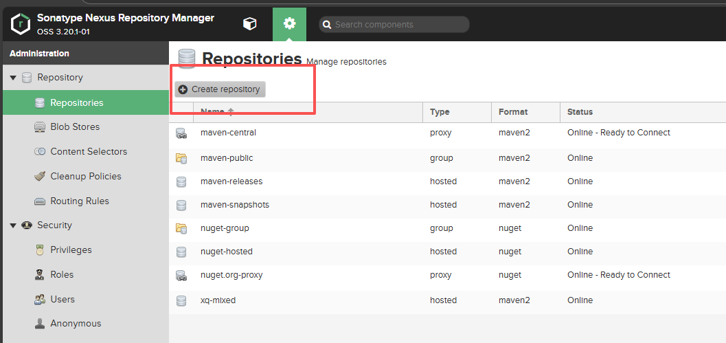The height and width of the screenshot is (343, 726).
Task: Open the xq-mixed repository name
Action: pos(218,300)
